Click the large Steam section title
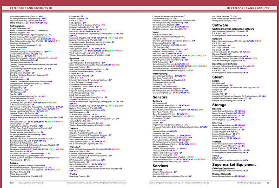The width and height of the screenshot is (279, 188). (218, 77)
